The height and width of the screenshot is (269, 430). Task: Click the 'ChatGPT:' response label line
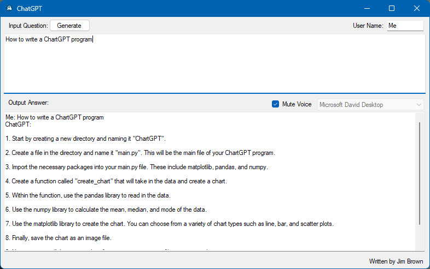[19, 124]
